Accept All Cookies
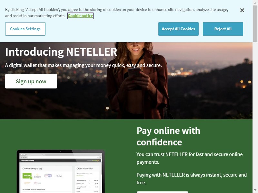258x193 pixels. click(178, 29)
